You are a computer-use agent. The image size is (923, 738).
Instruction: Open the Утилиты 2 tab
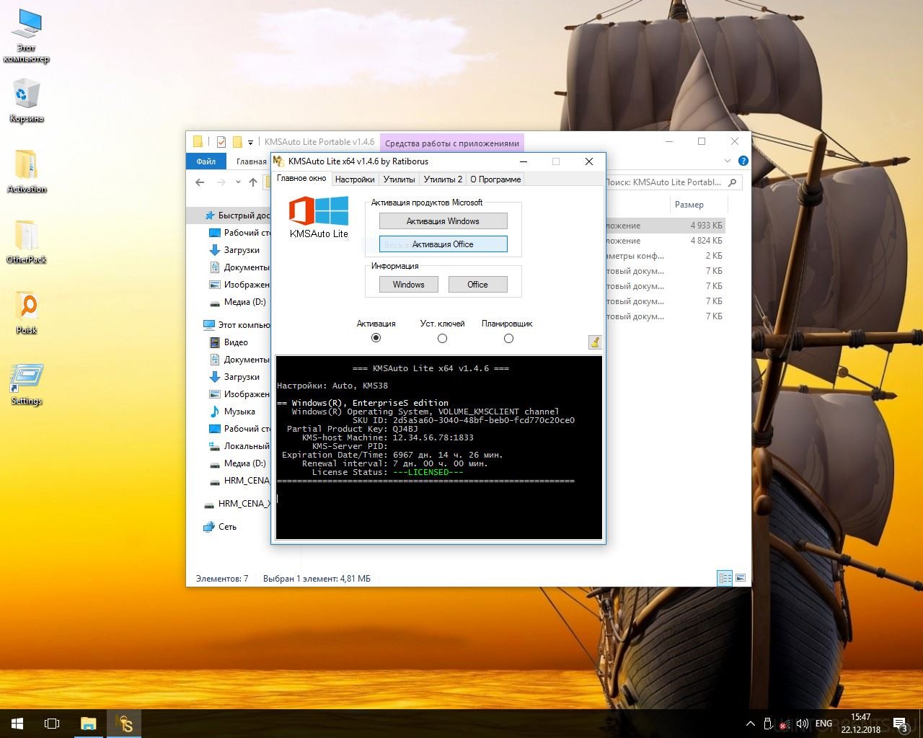click(443, 179)
